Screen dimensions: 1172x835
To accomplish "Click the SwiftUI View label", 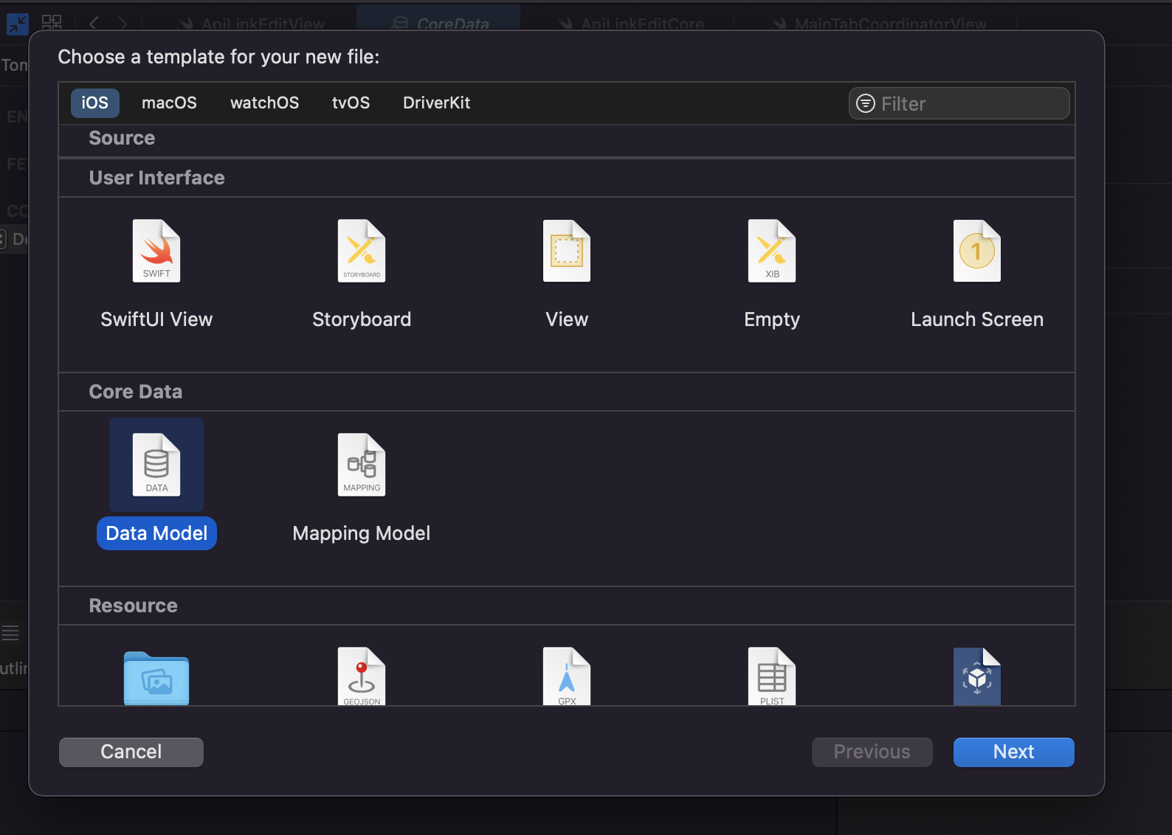I will [x=156, y=319].
